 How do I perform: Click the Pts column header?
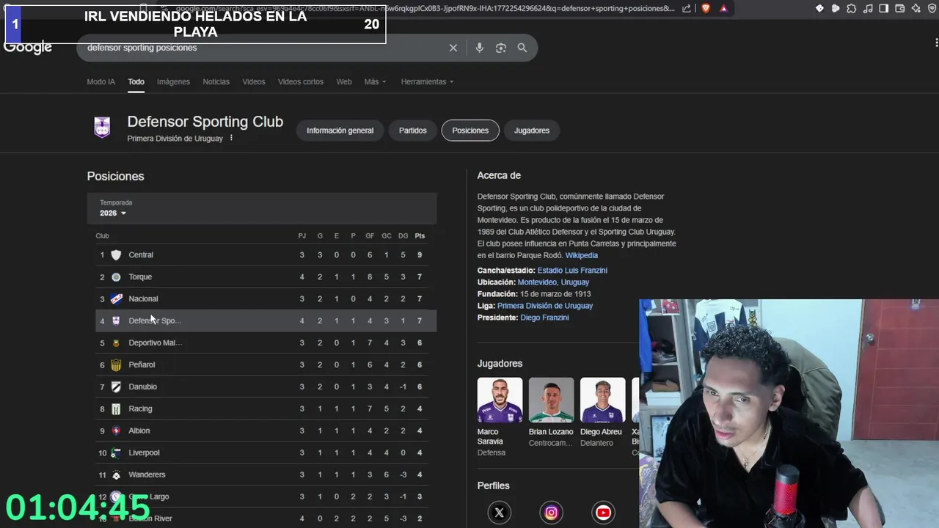(420, 236)
